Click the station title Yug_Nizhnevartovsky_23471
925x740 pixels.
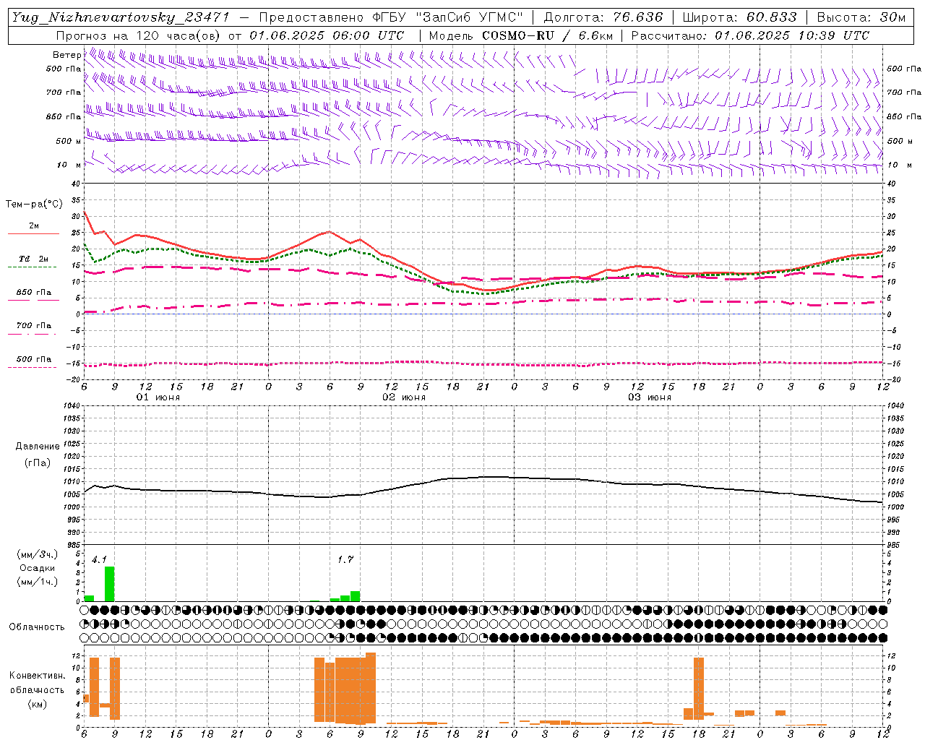119,17
